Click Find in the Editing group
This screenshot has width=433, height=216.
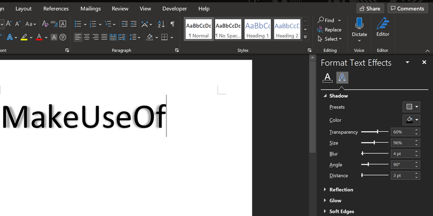pos(329,20)
